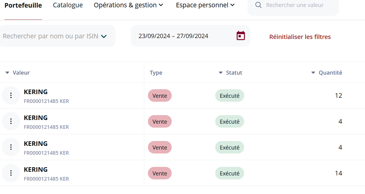This screenshot has height=194, width=365.
Task: Expand the Opérations & gestion menu
Action: click(128, 5)
